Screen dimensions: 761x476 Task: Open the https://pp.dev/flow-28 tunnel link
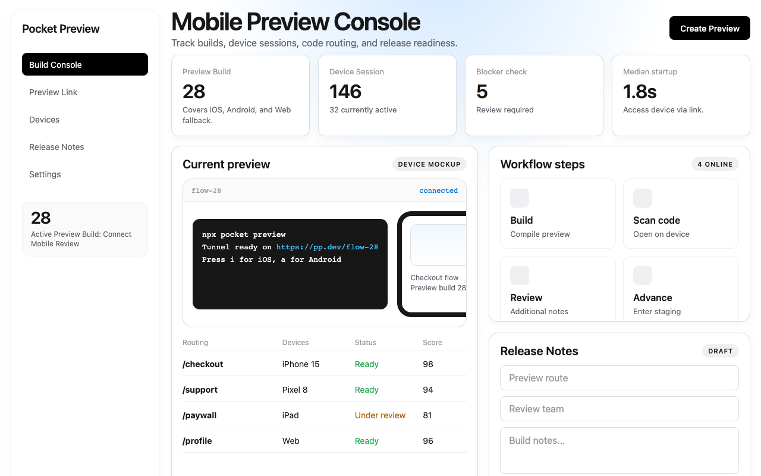pos(327,247)
